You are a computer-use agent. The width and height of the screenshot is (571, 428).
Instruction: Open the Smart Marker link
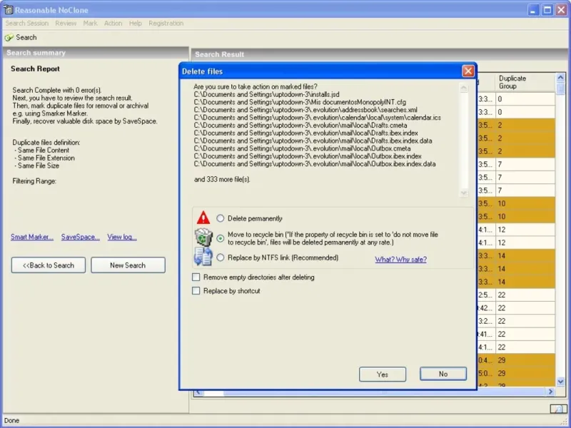(x=32, y=237)
